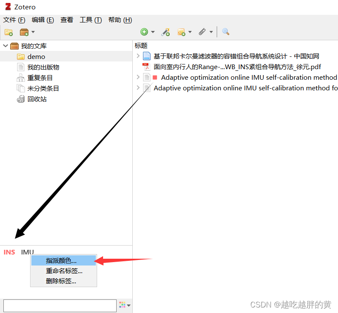
Task: Open the 编辑 (E) menu
Action: [x=43, y=20]
